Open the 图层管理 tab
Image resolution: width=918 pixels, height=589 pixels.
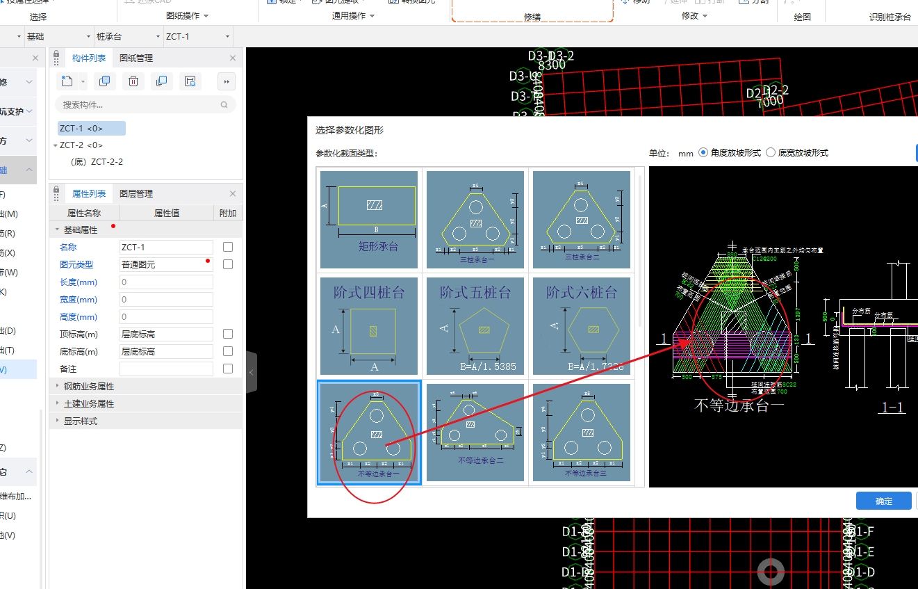(136, 194)
